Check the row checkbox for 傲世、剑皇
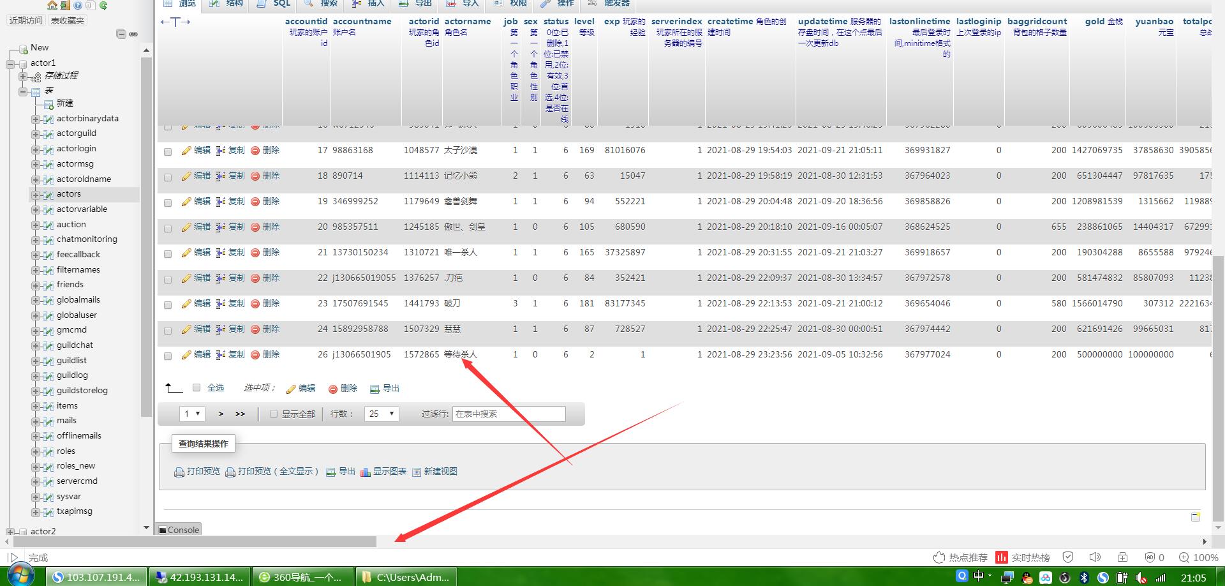The height and width of the screenshot is (586, 1225). pyautogui.click(x=168, y=229)
